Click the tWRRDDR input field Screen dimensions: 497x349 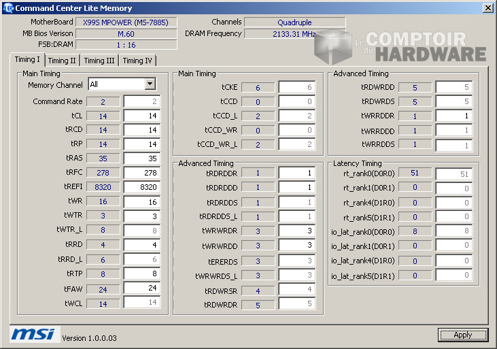coord(453,116)
